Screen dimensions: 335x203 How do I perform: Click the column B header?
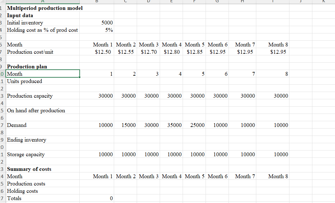[x=97, y=2]
